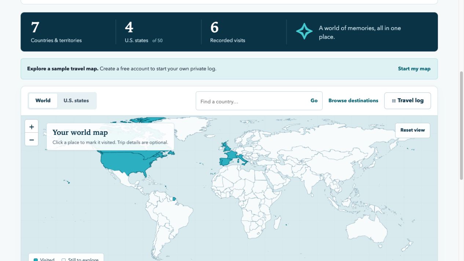Image resolution: width=464 pixels, height=261 pixels.
Task: Click the Your world map heading
Action: (x=80, y=132)
